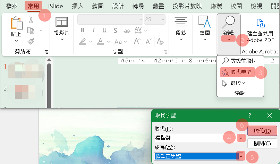Click the Copy icon in clipboard group
Screen dimensions: 280x164
point(31,31)
